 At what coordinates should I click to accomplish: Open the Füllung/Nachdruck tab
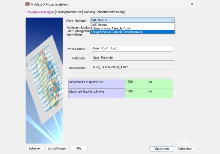[x=69, y=12]
